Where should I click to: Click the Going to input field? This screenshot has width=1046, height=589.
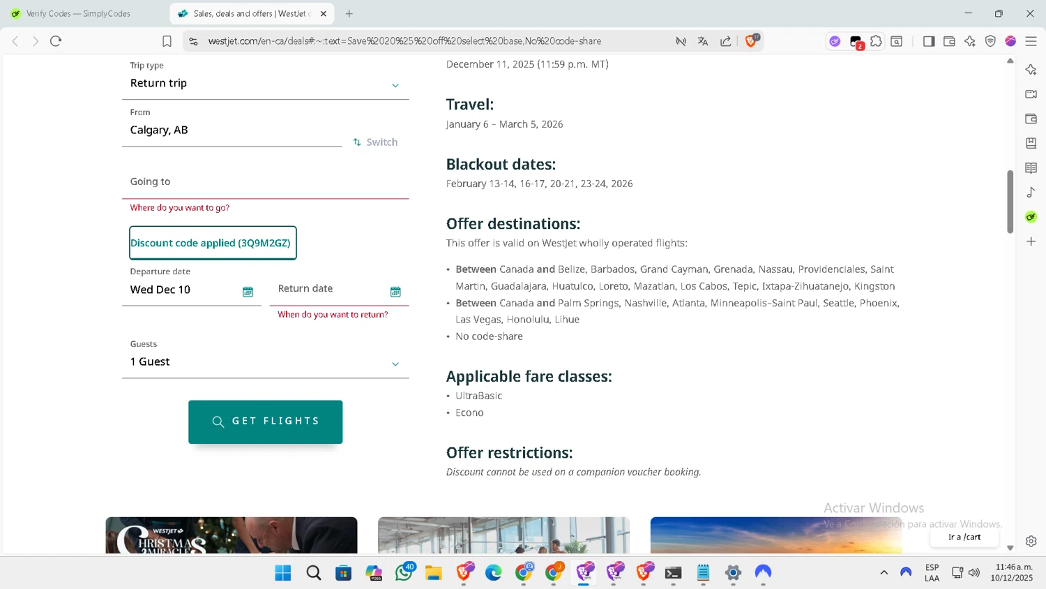click(x=265, y=181)
